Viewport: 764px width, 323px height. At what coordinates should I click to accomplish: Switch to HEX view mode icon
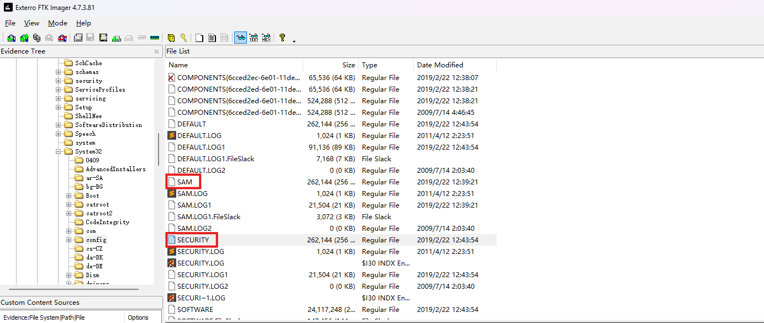[266, 38]
